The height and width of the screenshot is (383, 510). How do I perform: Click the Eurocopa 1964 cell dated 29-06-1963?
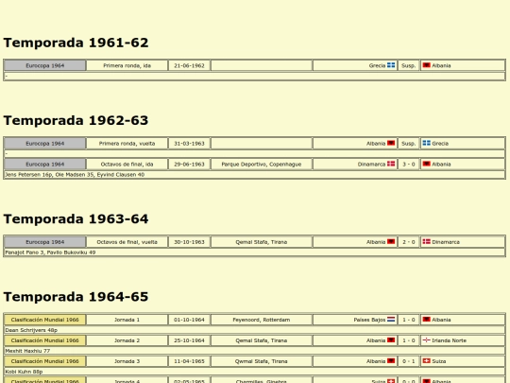(45, 165)
